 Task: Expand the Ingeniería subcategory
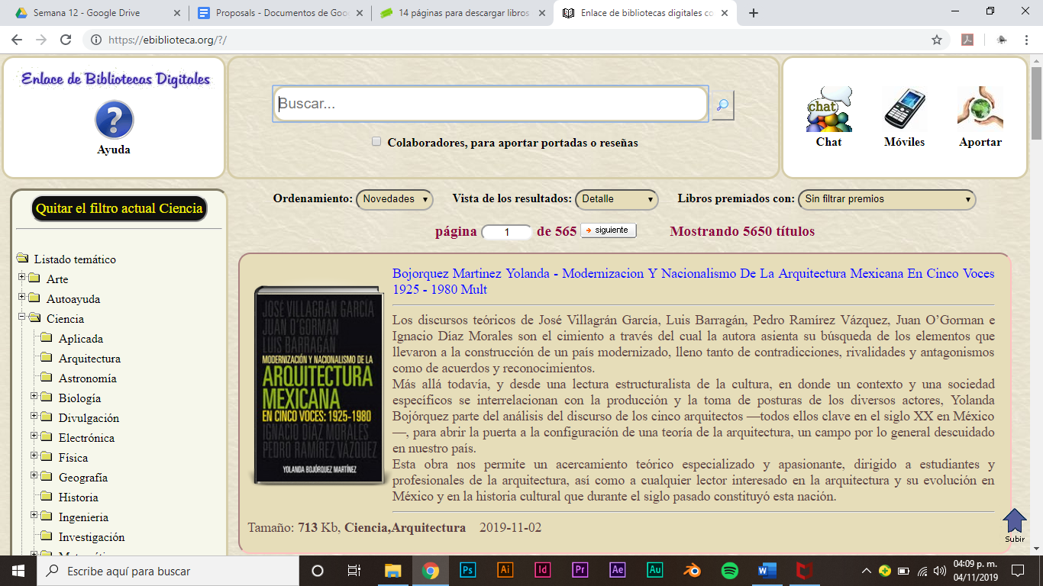(x=34, y=514)
